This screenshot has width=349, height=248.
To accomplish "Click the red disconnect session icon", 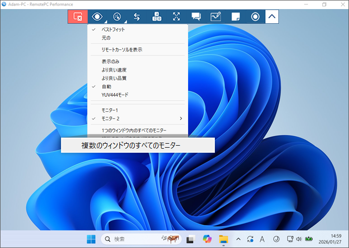I will (78, 17).
